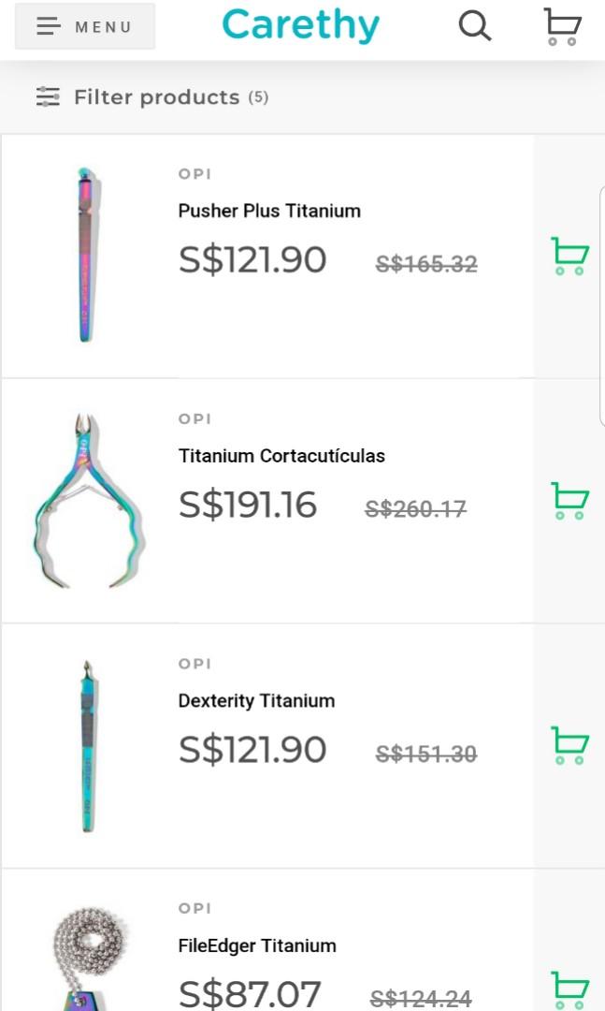The width and height of the screenshot is (605, 1011).
Task: Add FileEdger Titanium to cart
Action: [569, 990]
